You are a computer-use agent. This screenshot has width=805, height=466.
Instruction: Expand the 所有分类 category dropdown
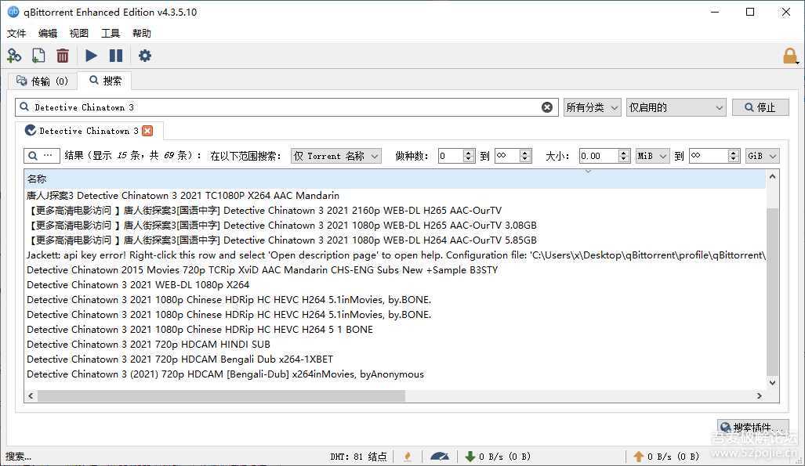[x=593, y=107]
